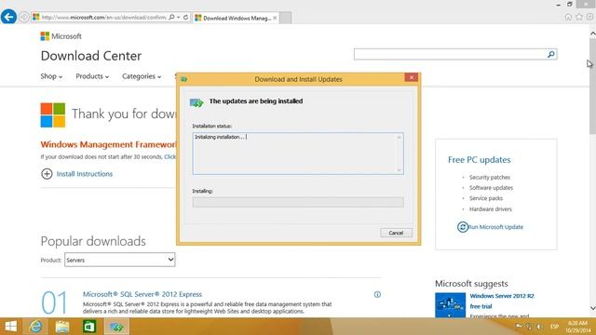
Task: Click the 'Service packs' list item
Action: [x=486, y=198]
